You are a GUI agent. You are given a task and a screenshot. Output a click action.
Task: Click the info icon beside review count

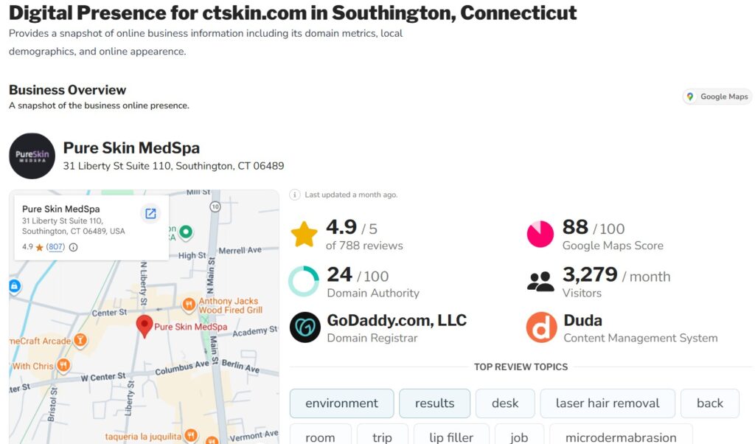point(73,247)
